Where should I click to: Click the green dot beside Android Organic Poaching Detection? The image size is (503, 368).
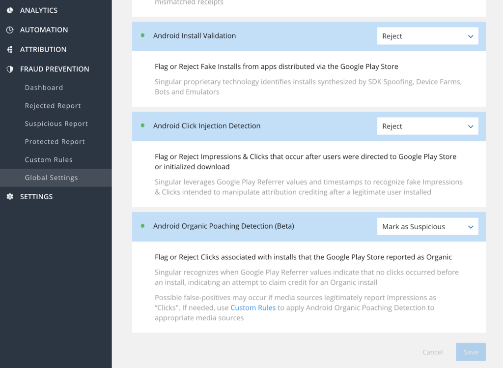(142, 226)
